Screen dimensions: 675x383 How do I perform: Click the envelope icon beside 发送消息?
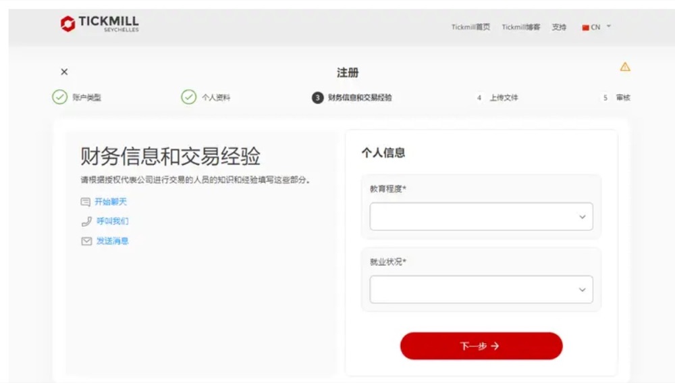pyautogui.click(x=86, y=241)
